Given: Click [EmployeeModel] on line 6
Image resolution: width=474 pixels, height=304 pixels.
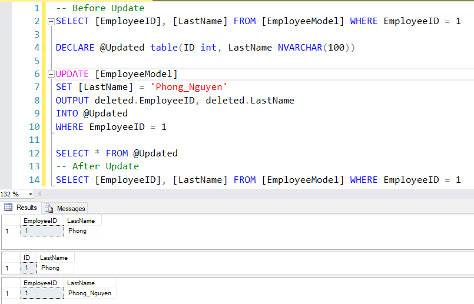Looking at the screenshot, I should click(x=136, y=74).
